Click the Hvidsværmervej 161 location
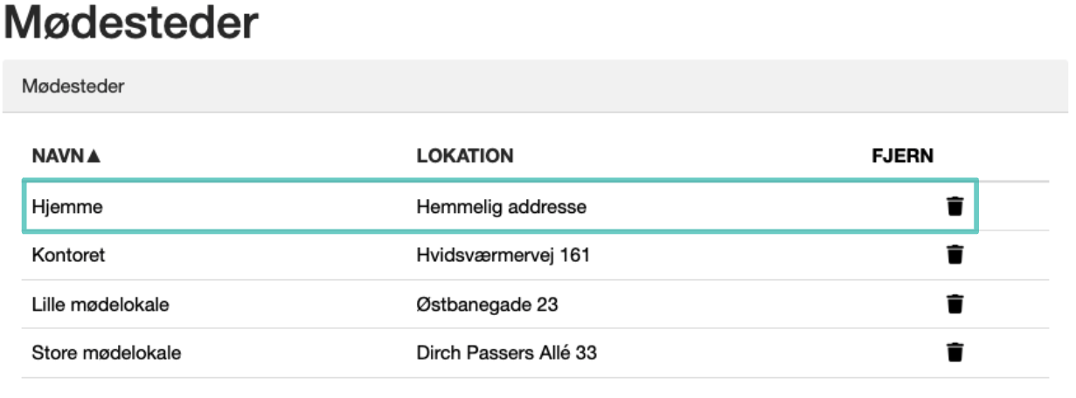1076x398 pixels. pos(503,256)
